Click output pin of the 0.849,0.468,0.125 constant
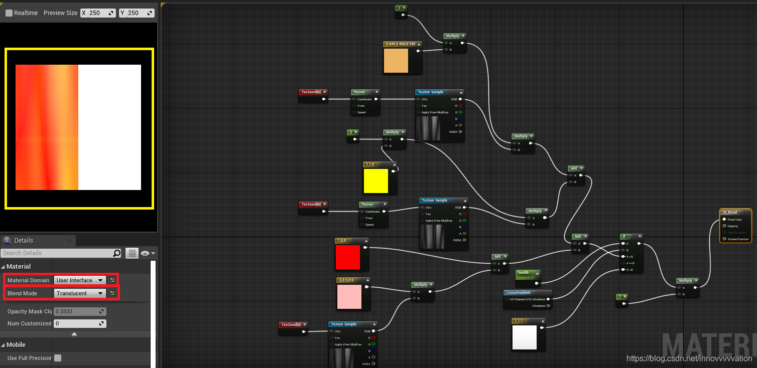The width and height of the screenshot is (757, 368). coord(418,51)
